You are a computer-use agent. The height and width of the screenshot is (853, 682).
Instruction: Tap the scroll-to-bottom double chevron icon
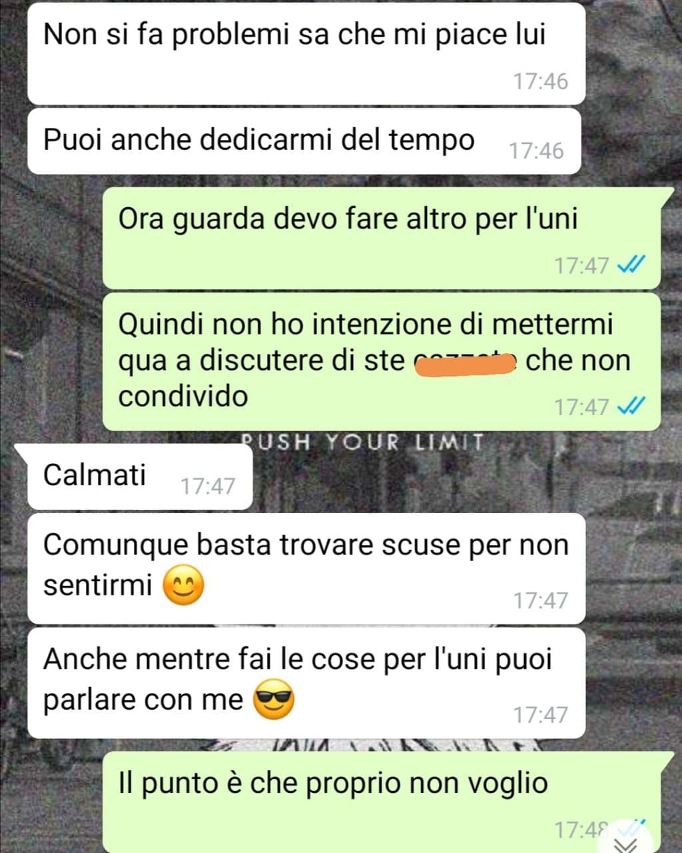[x=626, y=844]
